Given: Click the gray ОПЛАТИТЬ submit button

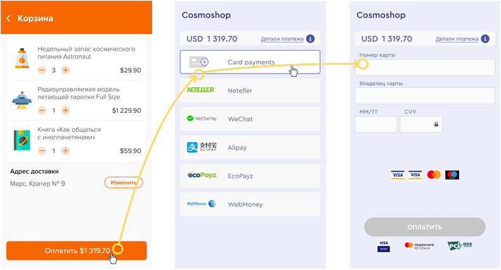Looking at the screenshot, I should [424, 227].
